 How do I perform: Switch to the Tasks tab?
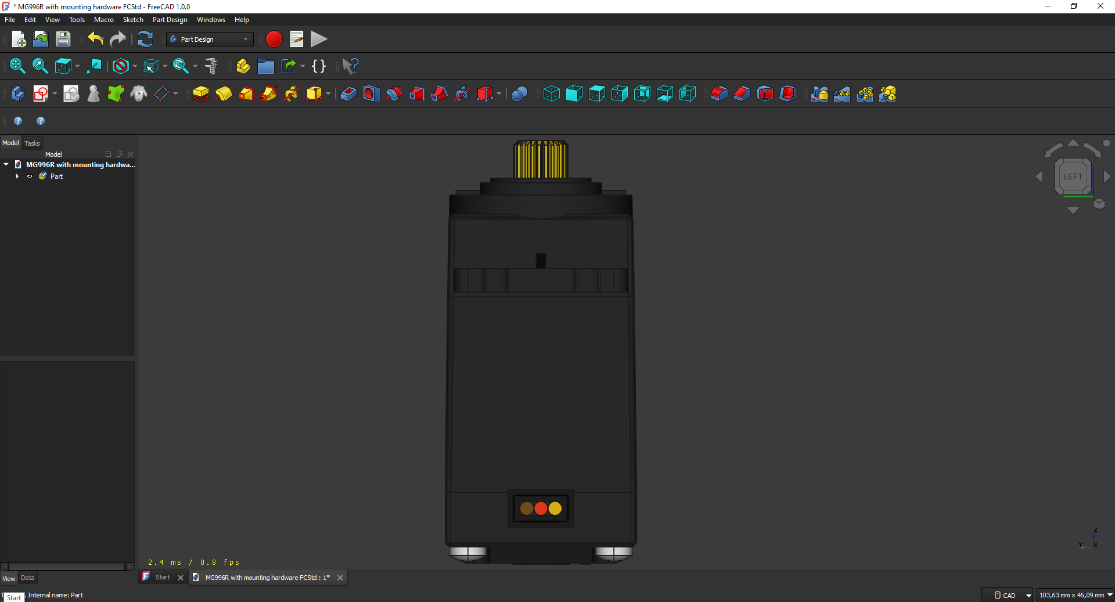[32, 143]
